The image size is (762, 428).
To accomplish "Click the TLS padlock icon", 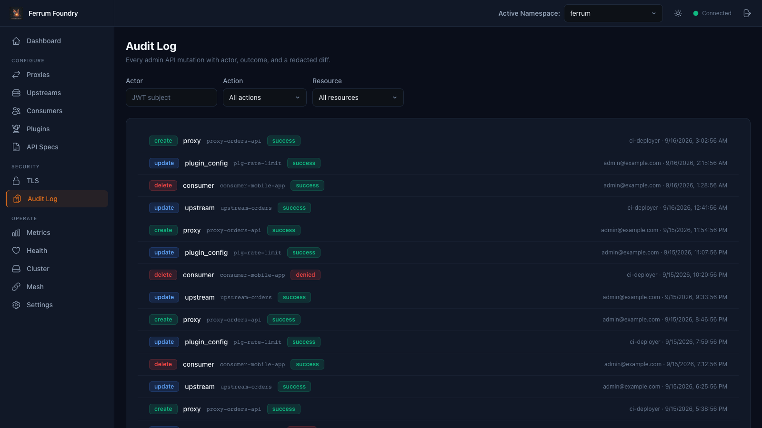I will 16,181.
